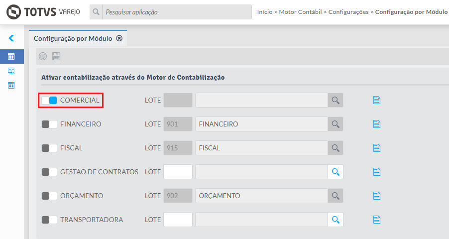Click the Início breadcrumb link
Viewport: 449px width, 239px height.
coord(264,11)
